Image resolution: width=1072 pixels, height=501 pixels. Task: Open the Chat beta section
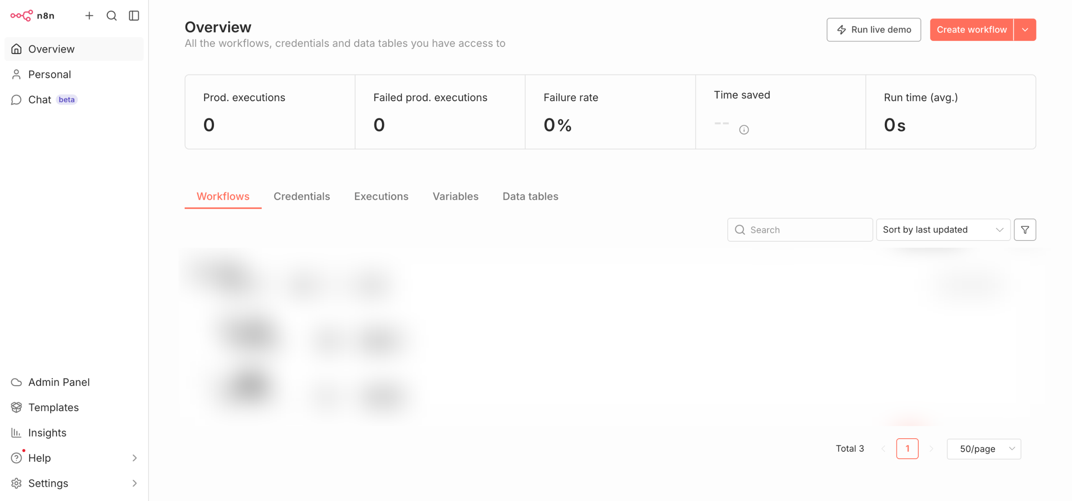[40, 100]
